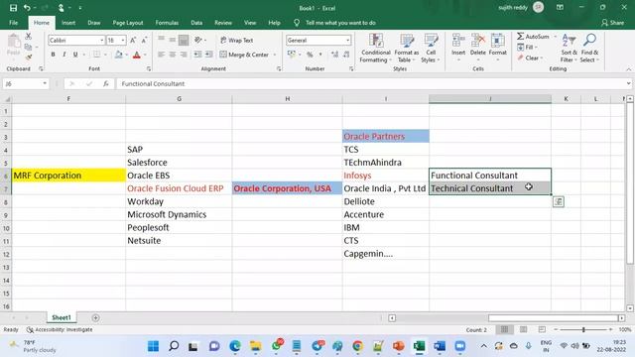Click the Cut scissors icon

[x=29, y=37]
